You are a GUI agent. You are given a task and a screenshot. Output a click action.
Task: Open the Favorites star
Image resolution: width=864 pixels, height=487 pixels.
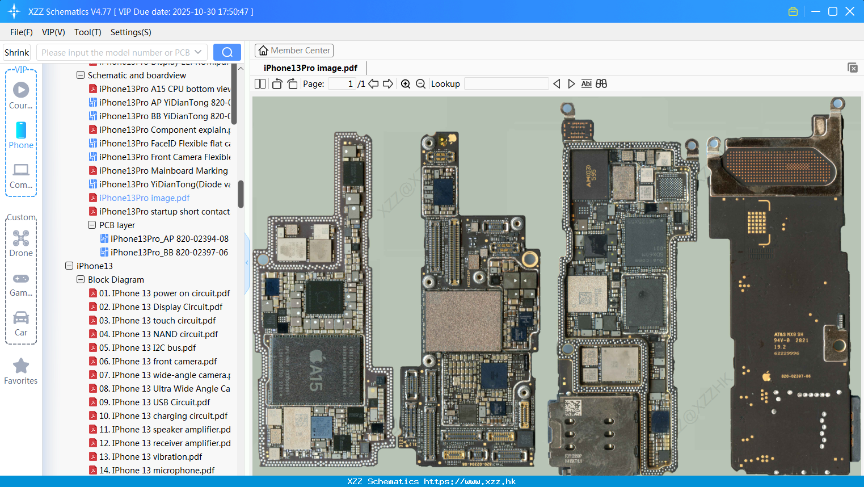21,366
